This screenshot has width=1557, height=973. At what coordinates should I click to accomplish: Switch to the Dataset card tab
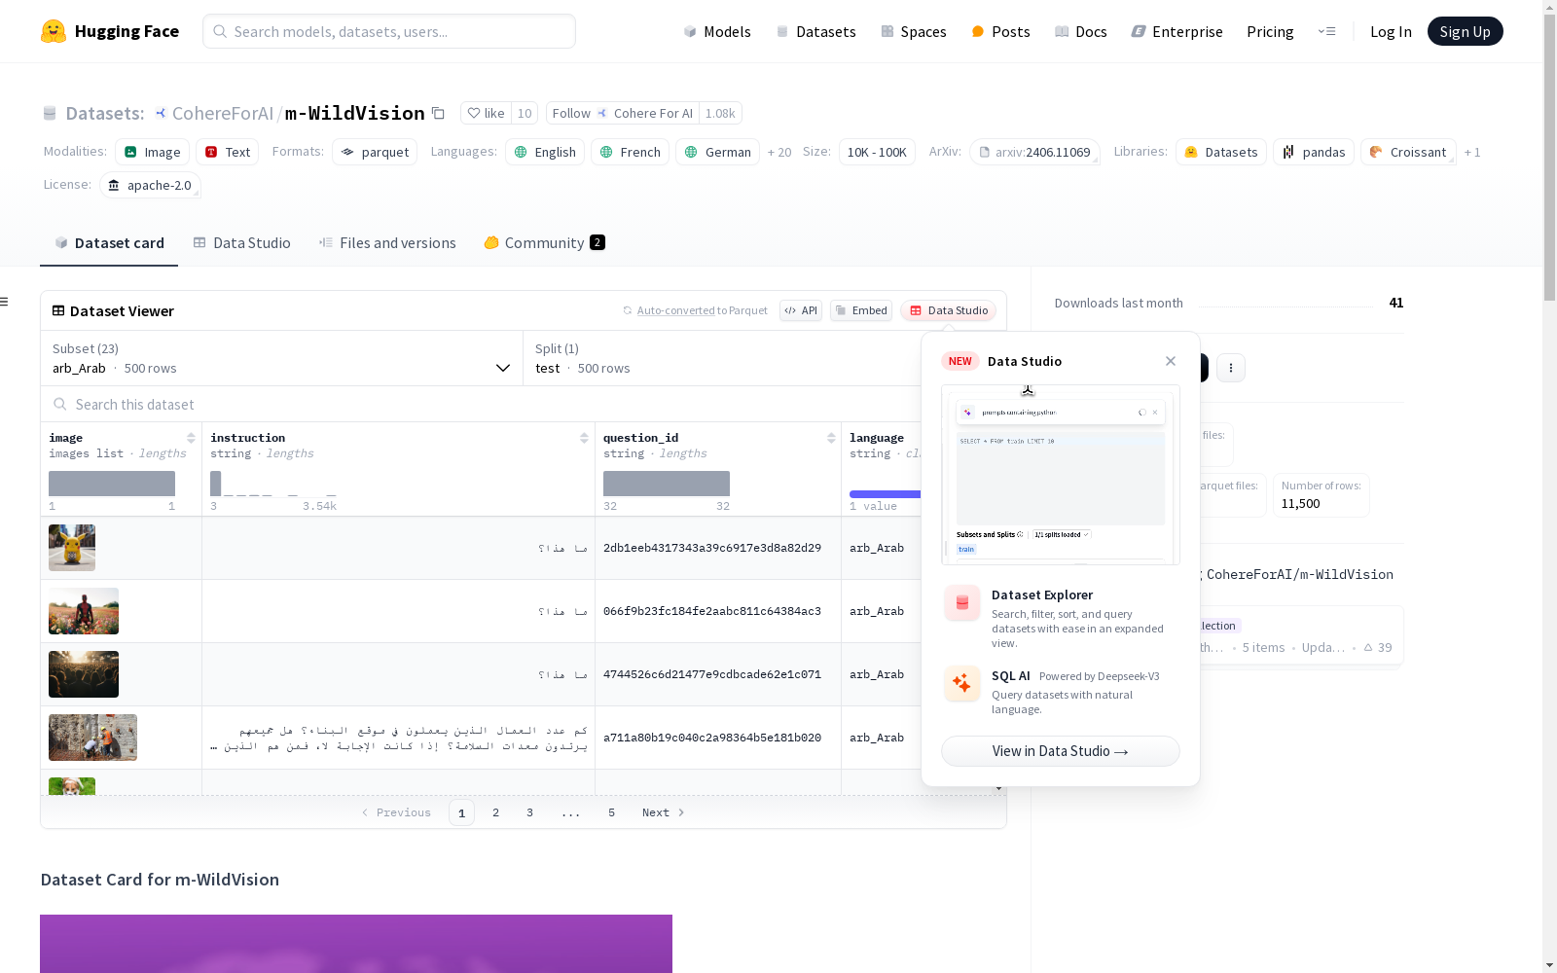coord(109,243)
